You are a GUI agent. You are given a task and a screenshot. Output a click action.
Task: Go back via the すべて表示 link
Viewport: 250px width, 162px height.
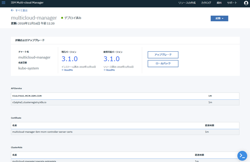[21, 10]
